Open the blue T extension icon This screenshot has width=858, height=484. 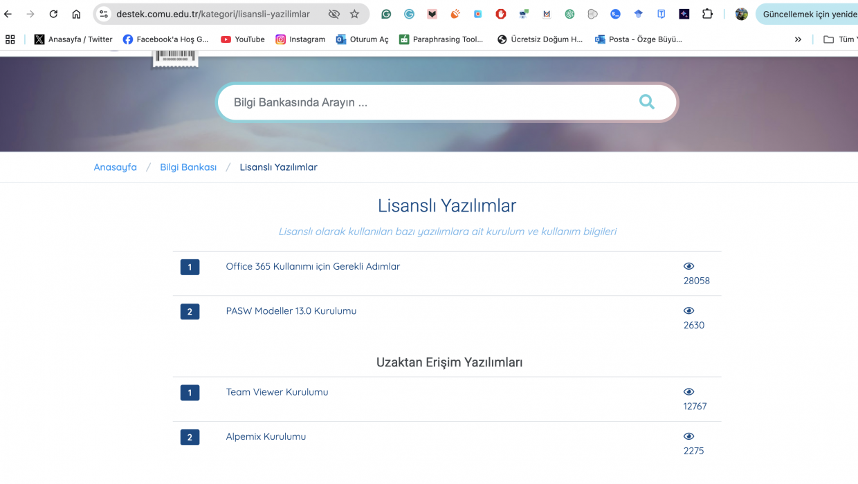661,14
